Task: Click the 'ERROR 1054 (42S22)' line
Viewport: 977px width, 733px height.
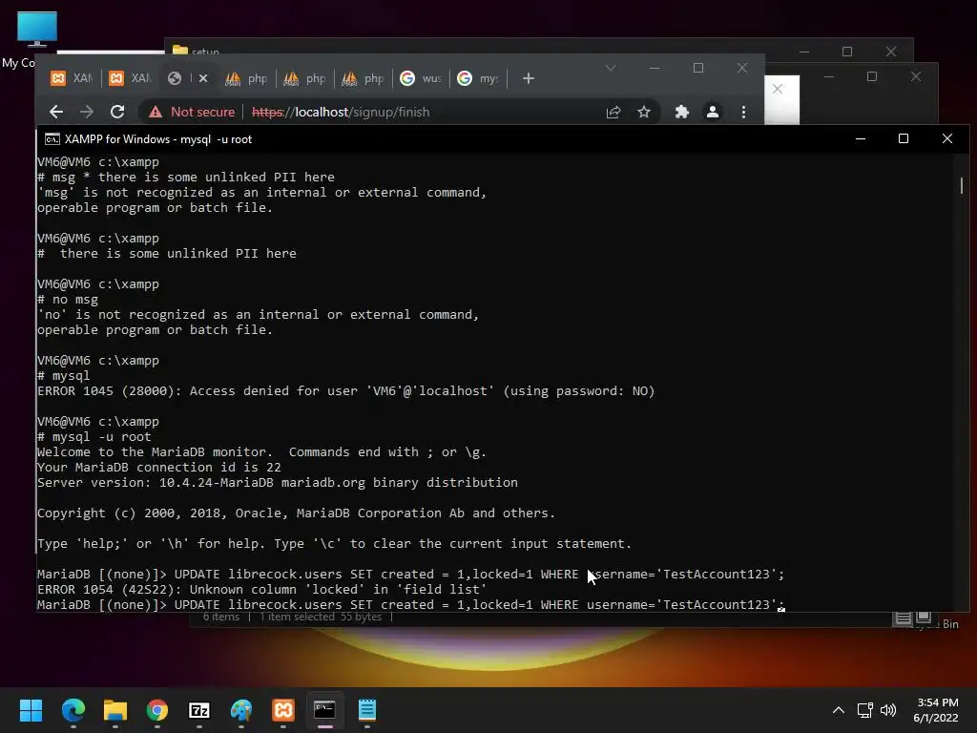Action: (261, 590)
